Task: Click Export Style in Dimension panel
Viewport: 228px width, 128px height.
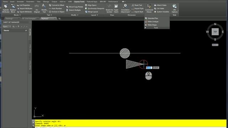Action: 138,12
